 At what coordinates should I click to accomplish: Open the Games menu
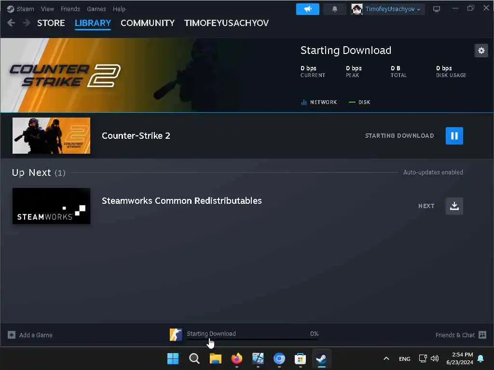(x=96, y=9)
